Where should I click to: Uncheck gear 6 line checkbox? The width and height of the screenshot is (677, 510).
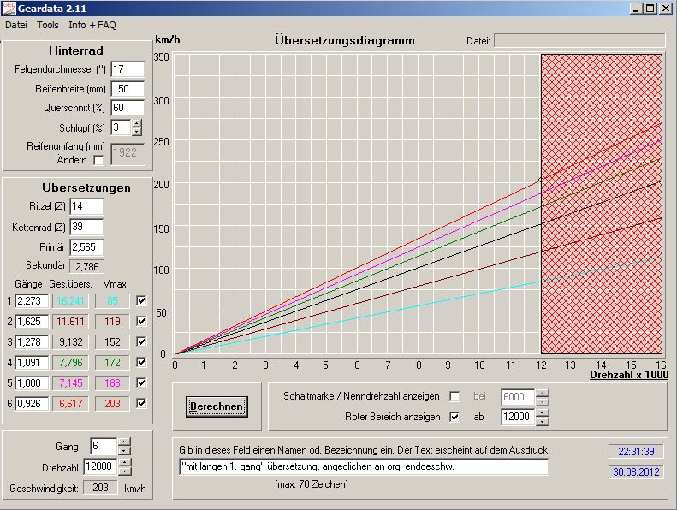[x=141, y=403]
